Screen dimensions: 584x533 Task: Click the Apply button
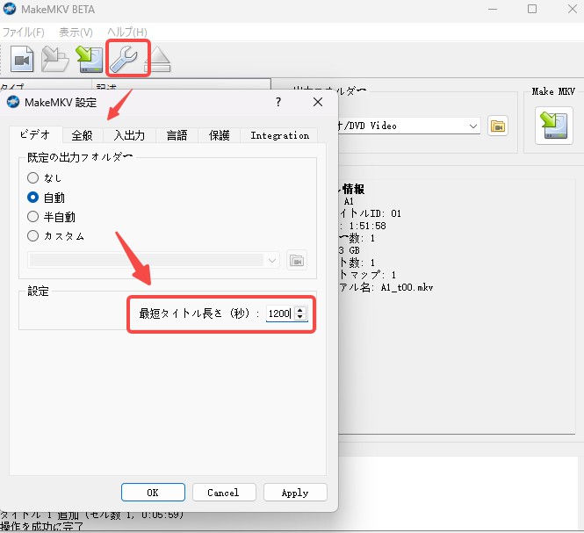(x=295, y=493)
